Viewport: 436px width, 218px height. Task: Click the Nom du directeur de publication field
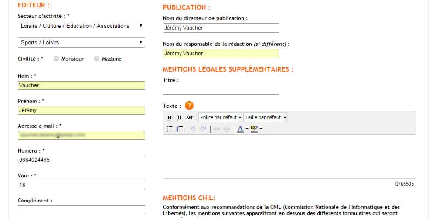click(221, 28)
